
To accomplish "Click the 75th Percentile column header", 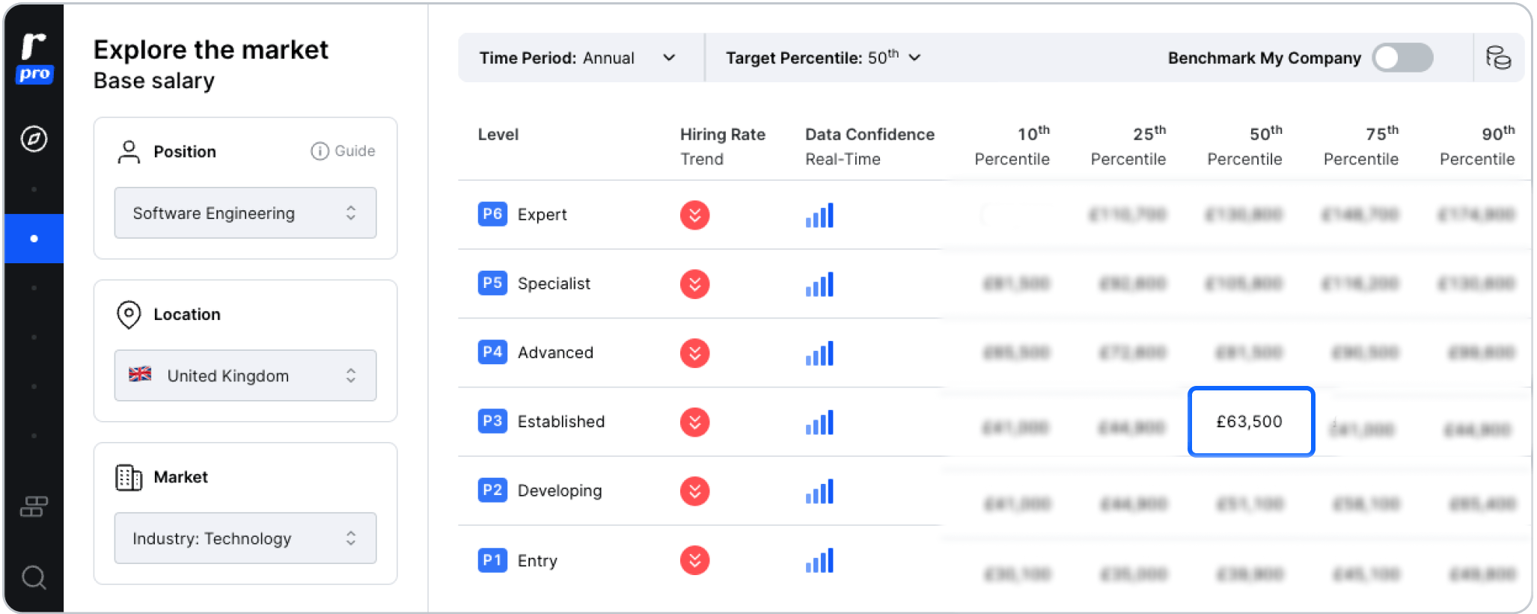I will (1361, 146).
